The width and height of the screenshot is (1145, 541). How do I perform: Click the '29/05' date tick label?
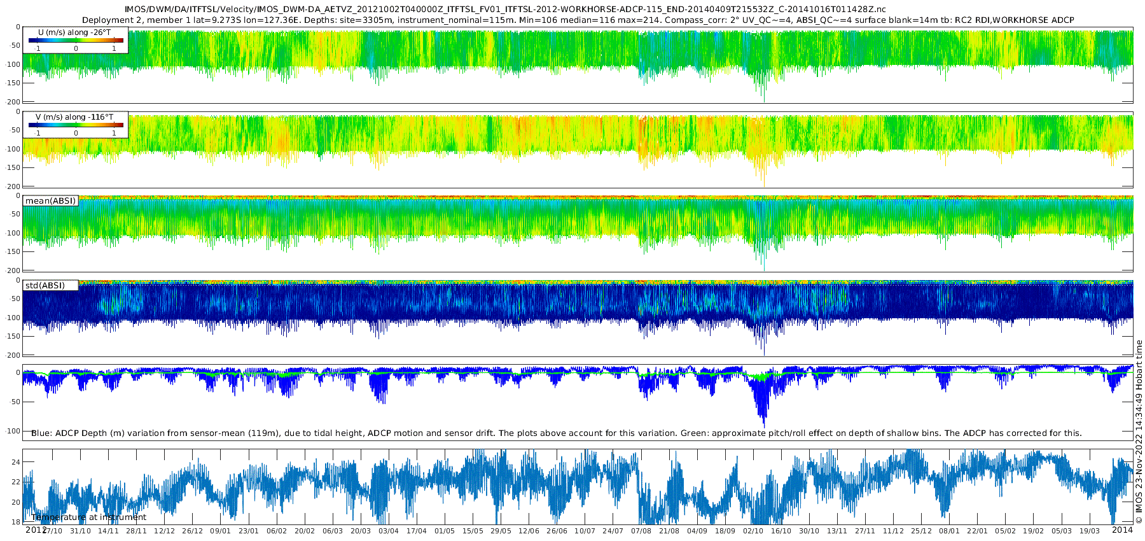point(501,531)
